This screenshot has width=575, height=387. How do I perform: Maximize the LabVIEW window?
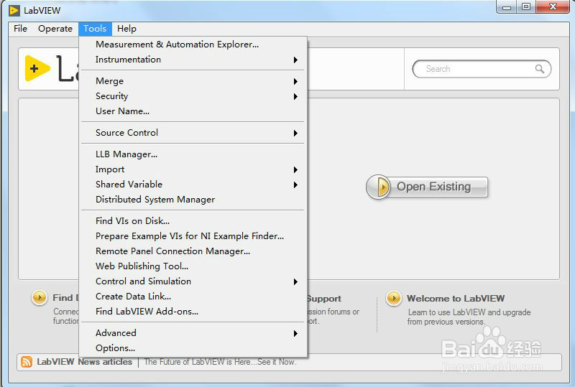point(526,7)
